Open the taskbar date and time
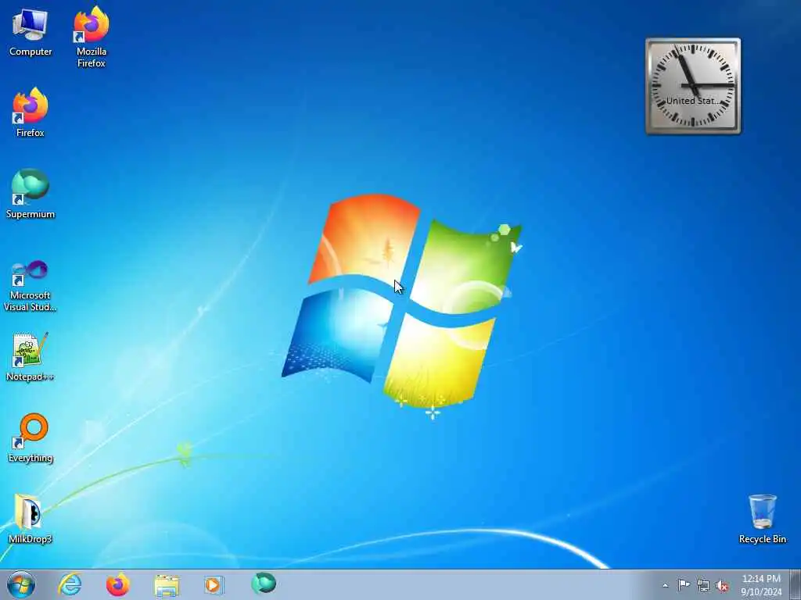Image resolution: width=801 pixels, height=600 pixels. pos(761,584)
